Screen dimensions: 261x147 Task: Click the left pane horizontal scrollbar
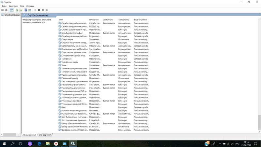tap(10, 135)
